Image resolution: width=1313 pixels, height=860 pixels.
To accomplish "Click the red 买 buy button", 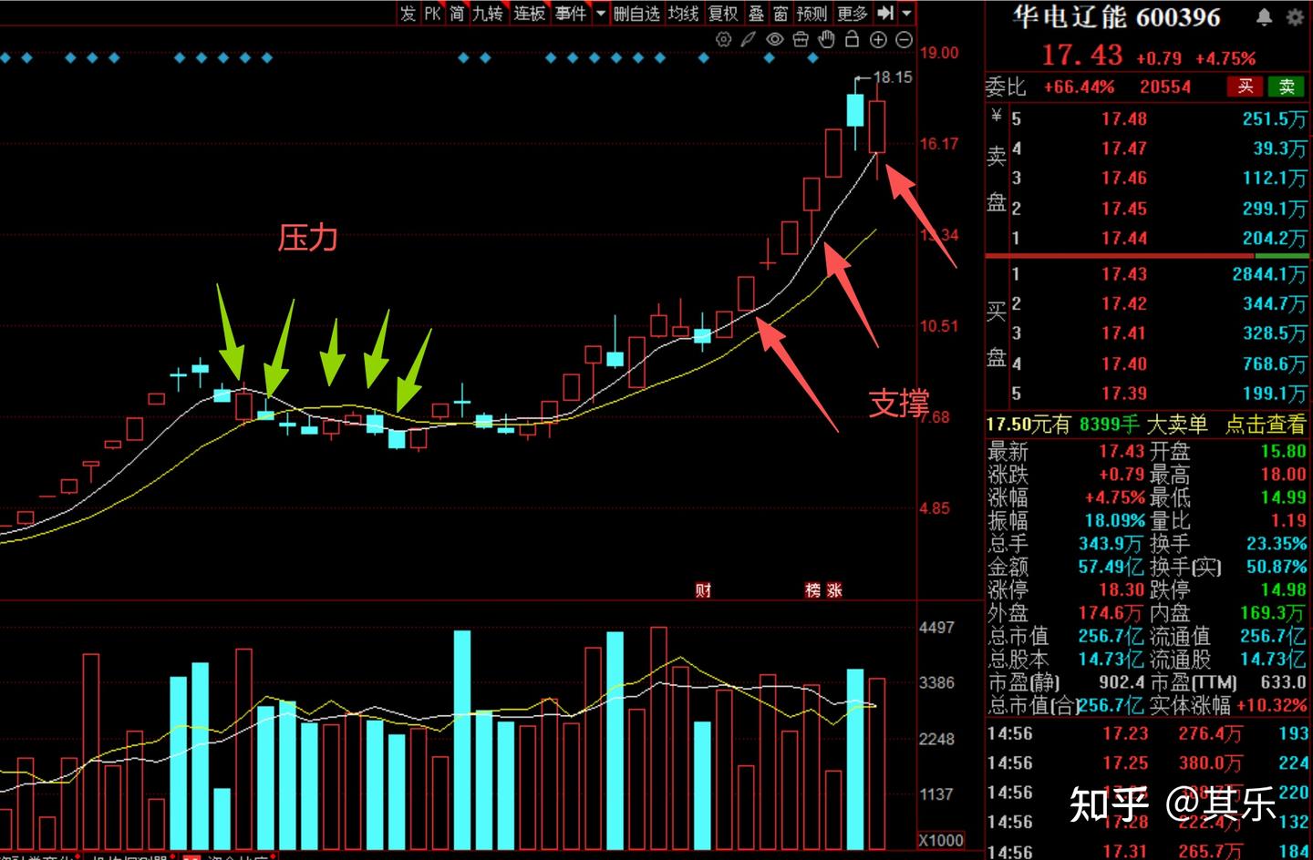I will point(1246,87).
